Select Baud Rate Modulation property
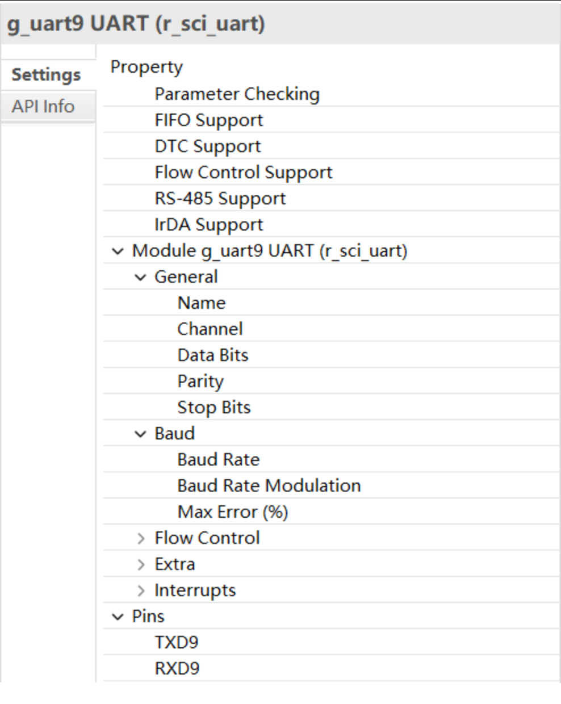 [x=331, y=485]
